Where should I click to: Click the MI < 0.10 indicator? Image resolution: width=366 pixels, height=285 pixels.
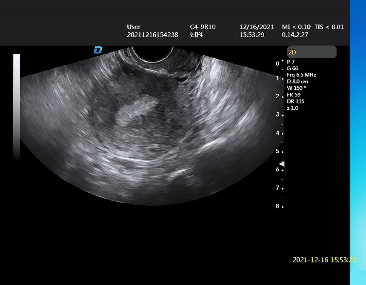click(296, 27)
